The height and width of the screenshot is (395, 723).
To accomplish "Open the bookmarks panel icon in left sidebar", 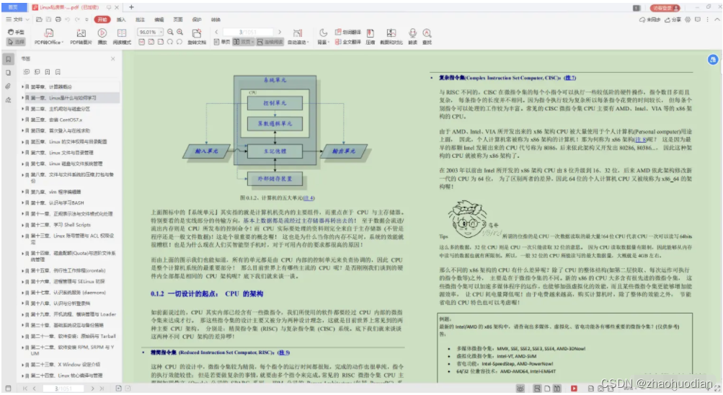I will coord(9,59).
